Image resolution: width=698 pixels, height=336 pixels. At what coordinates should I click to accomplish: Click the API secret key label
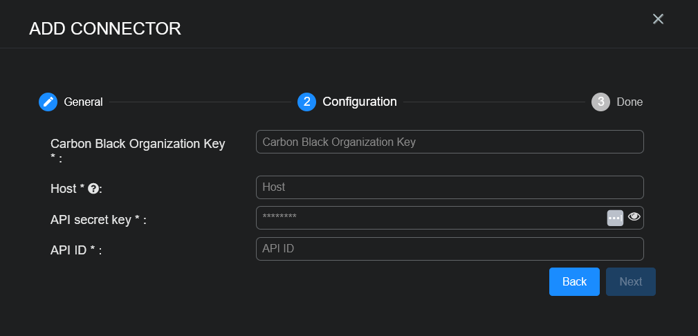[x=98, y=220]
